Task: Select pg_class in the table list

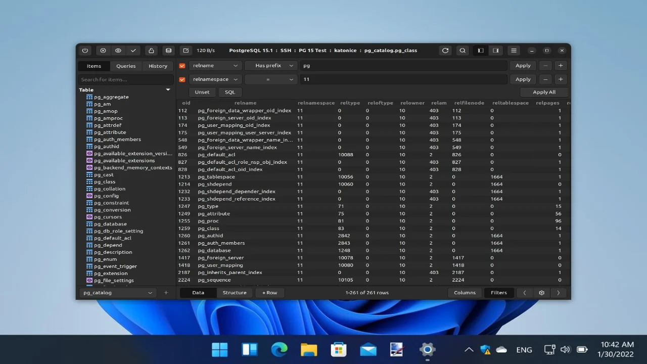Action: pyautogui.click(x=105, y=182)
